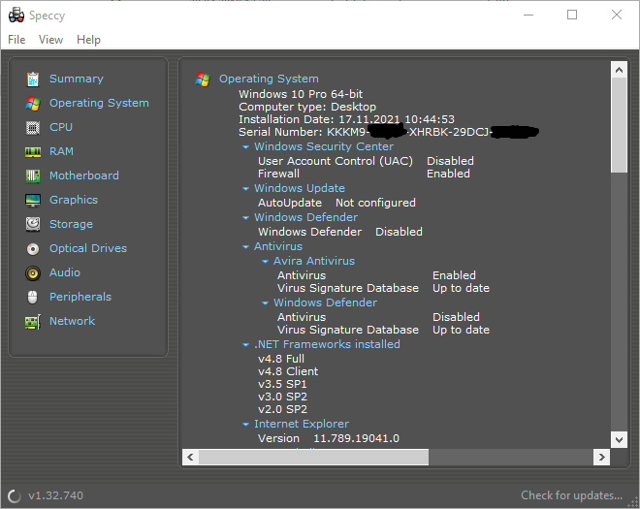Click the Windows flag icon beside Operating System heading
The image size is (640, 509).
pyautogui.click(x=203, y=79)
